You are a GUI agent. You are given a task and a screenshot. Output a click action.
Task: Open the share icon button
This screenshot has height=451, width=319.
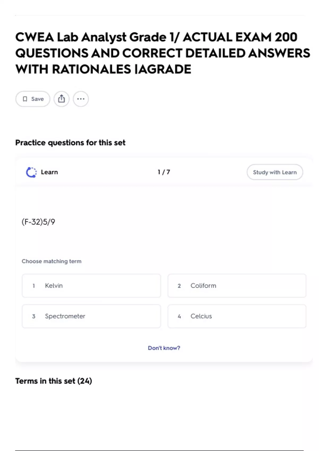click(x=61, y=99)
